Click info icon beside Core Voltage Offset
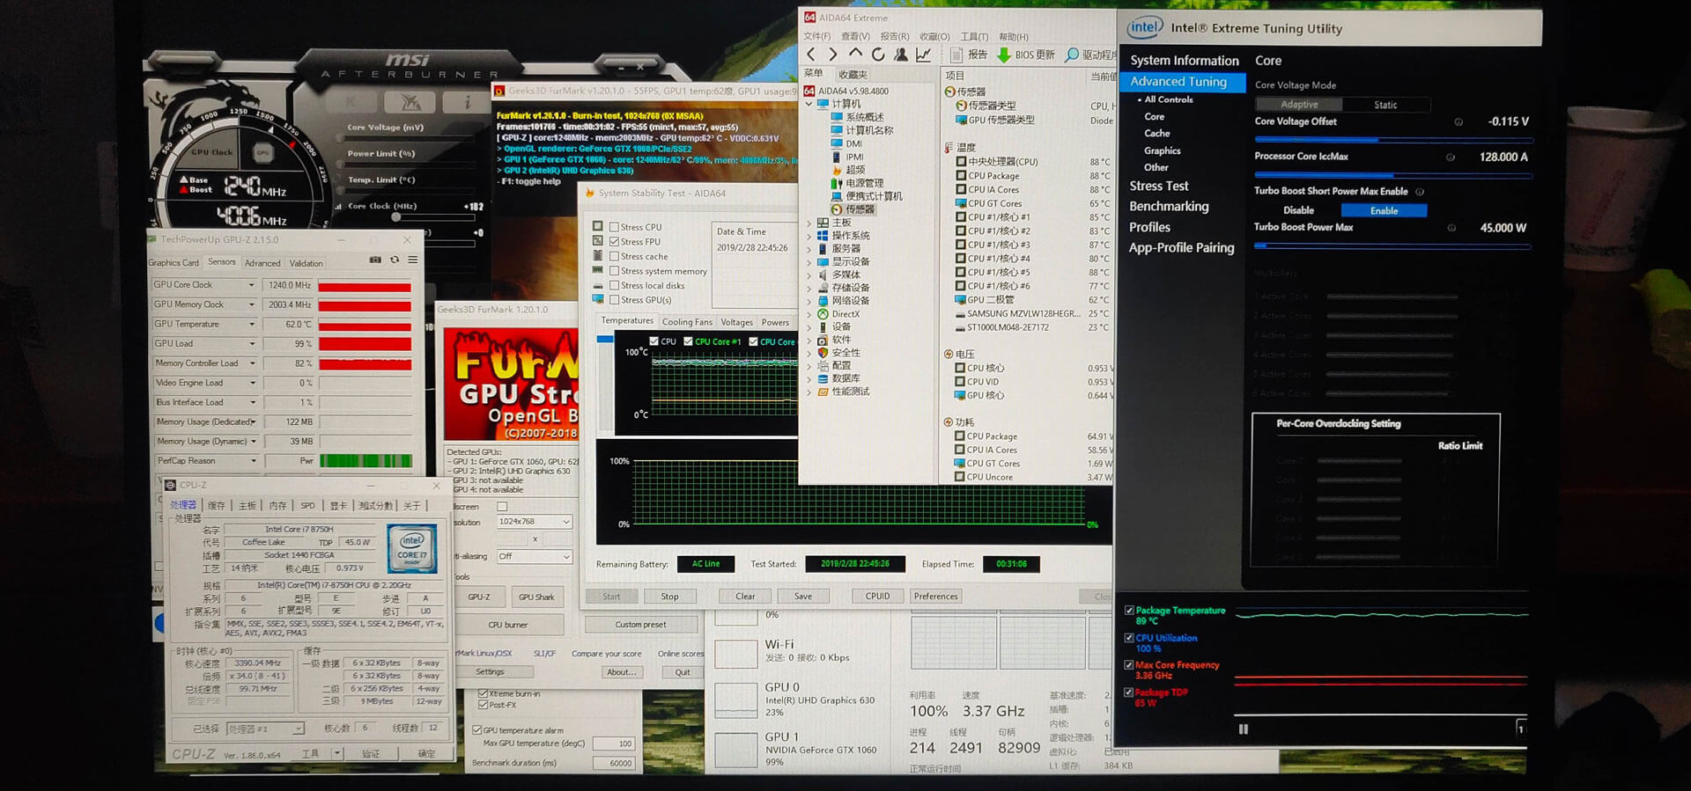 pyautogui.click(x=1458, y=122)
